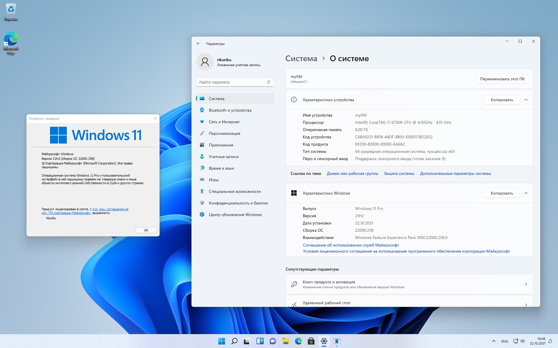Viewport: 558px width, 348px height.
Task: Collapse Характеристики устройства section
Action: pos(526,100)
